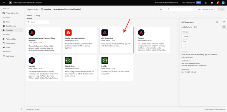Open the Prod sandbox selector

pyautogui.click(x=199, y=3)
